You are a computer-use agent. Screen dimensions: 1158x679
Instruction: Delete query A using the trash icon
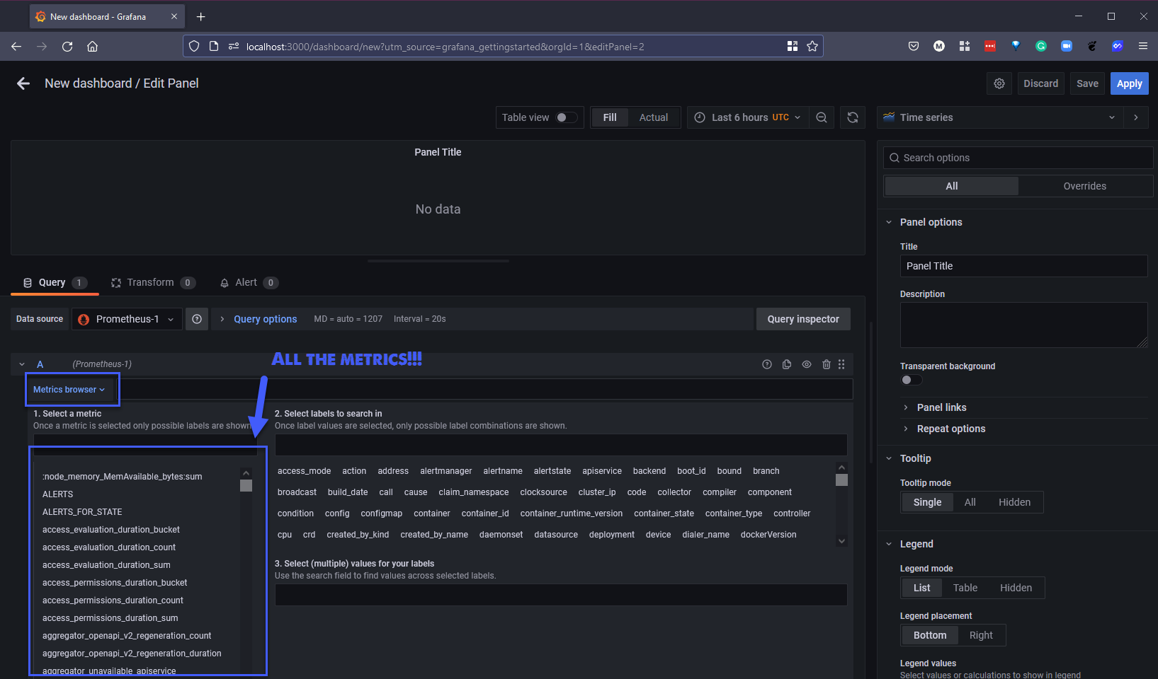826,364
